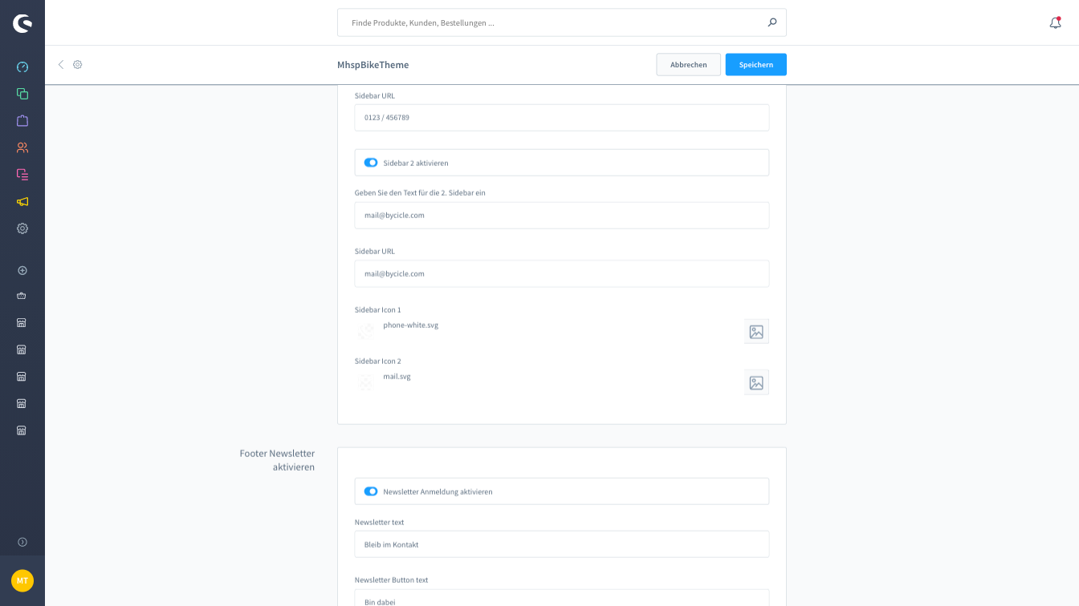Go to Orders via shopping bag icon

coord(22,120)
